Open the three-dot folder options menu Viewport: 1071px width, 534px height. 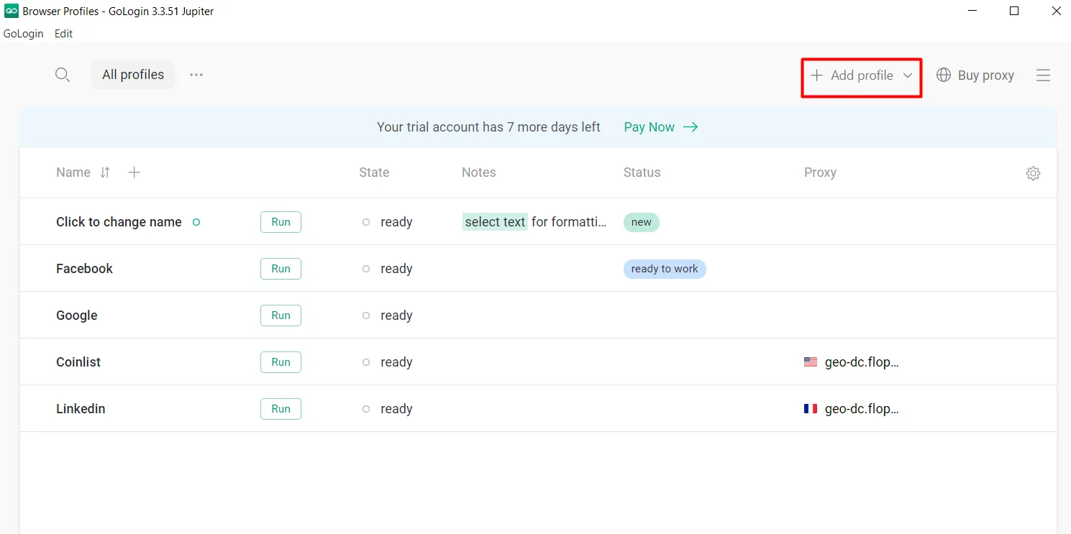tap(196, 75)
